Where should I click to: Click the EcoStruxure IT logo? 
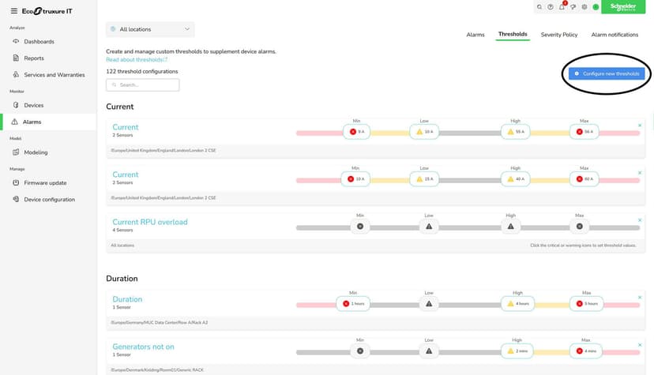coord(47,11)
